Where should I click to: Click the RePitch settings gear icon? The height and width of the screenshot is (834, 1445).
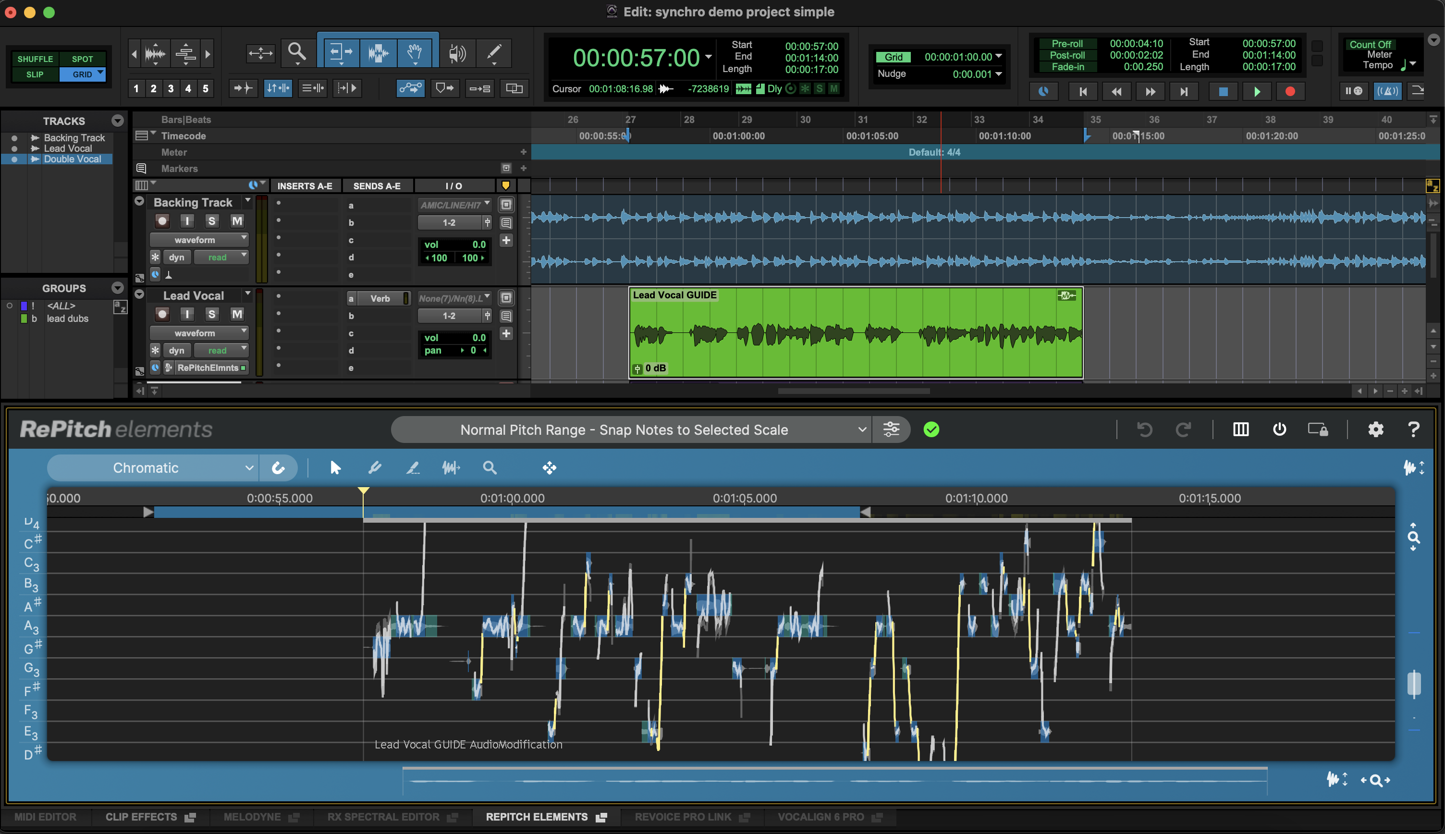(x=1375, y=429)
